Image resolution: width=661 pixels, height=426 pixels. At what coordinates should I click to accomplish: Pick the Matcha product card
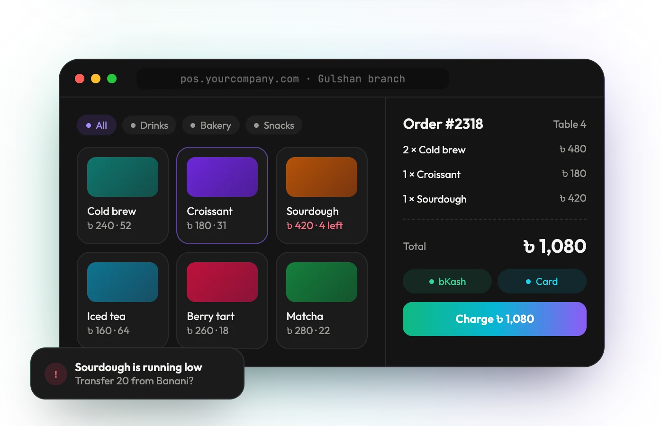(322, 301)
